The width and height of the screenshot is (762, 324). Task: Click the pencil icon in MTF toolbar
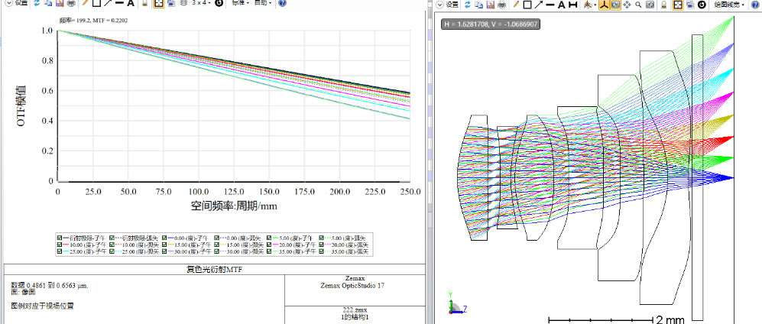(85, 4)
